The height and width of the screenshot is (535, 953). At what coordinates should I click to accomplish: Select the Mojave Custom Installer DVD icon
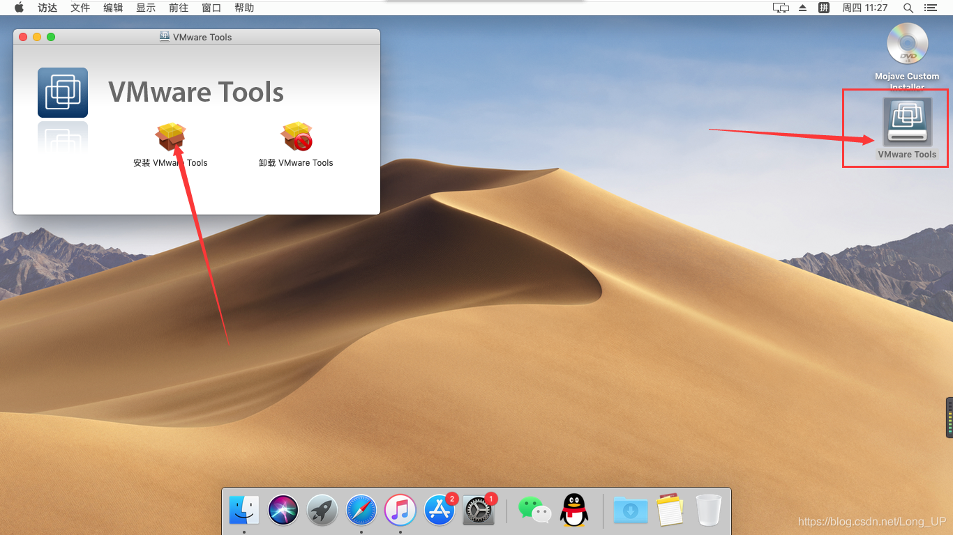(907, 44)
